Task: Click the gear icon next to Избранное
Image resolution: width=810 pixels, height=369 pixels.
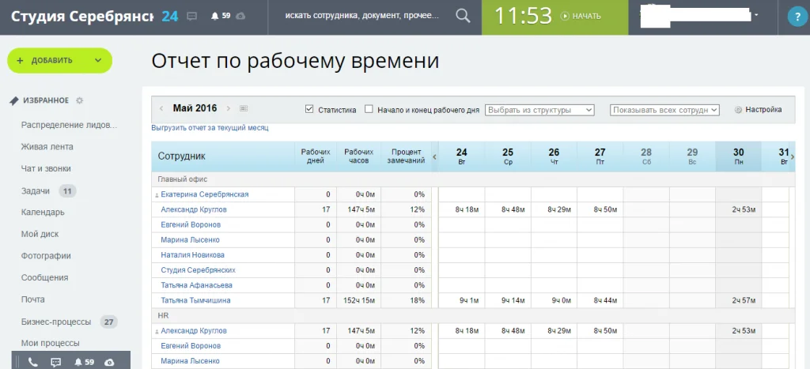Action: click(79, 100)
